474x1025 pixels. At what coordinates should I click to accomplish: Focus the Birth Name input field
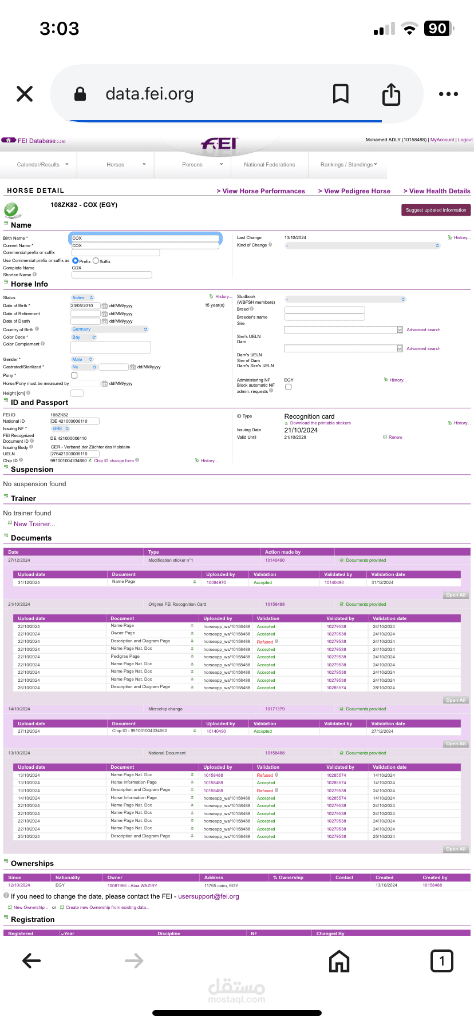(x=145, y=238)
